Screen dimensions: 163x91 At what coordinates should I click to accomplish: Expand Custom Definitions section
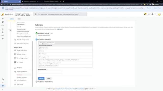tap(22, 81)
